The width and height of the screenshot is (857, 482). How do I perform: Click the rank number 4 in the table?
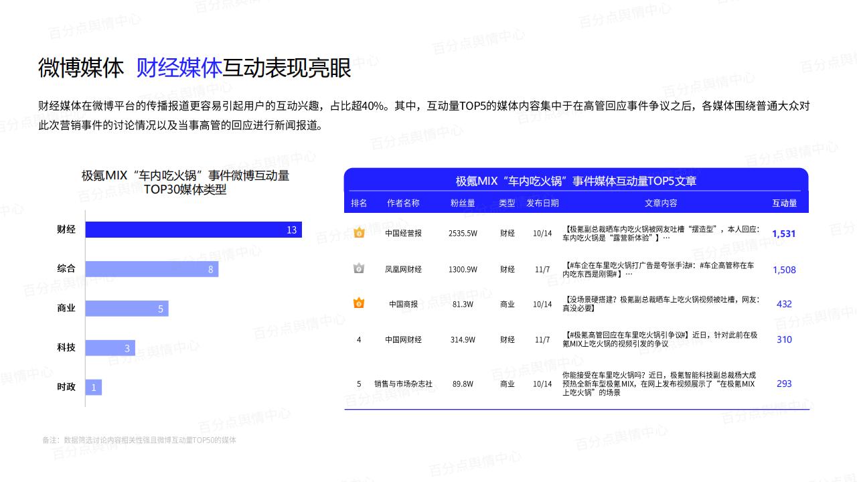pyautogui.click(x=359, y=339)
